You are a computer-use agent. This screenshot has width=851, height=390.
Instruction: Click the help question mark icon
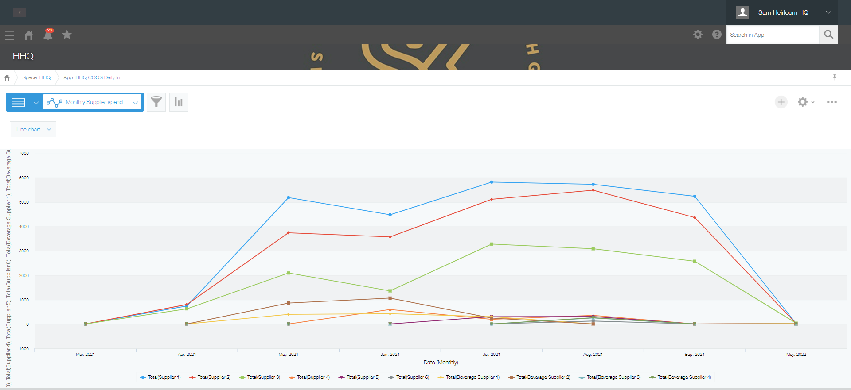pos(717,35)
